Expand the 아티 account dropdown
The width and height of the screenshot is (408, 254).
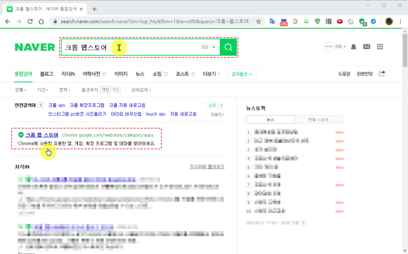click(340, 47)
